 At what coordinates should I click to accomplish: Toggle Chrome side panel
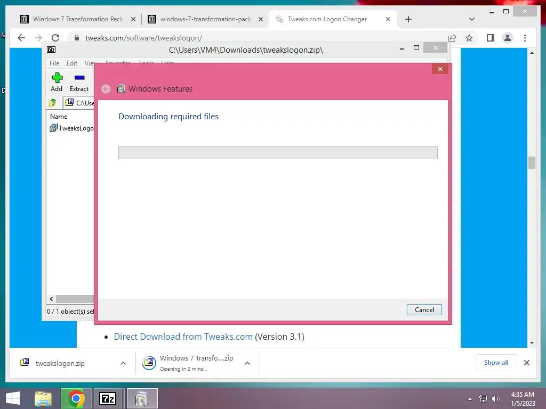click(x=491, y=38)
